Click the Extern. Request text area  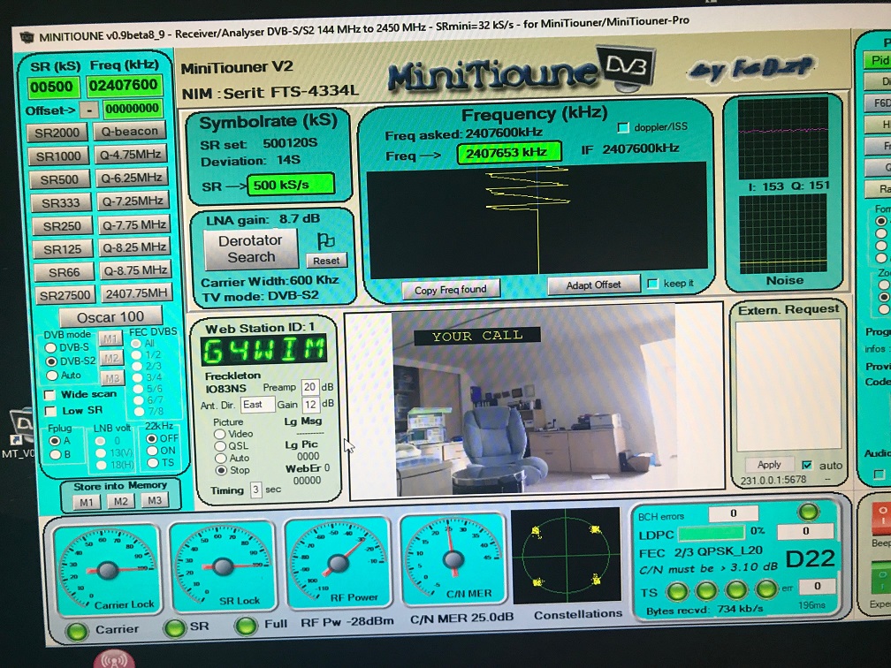click(x=788, y=385)
